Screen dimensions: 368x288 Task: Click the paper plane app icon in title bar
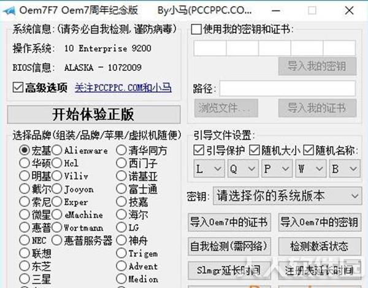pyautogui.click(x=9, y=10)
